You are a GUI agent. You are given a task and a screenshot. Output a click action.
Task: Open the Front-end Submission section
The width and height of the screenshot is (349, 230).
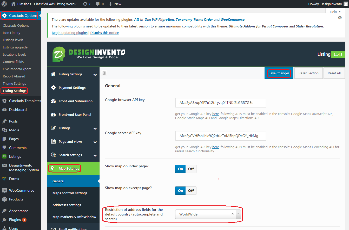73,101
